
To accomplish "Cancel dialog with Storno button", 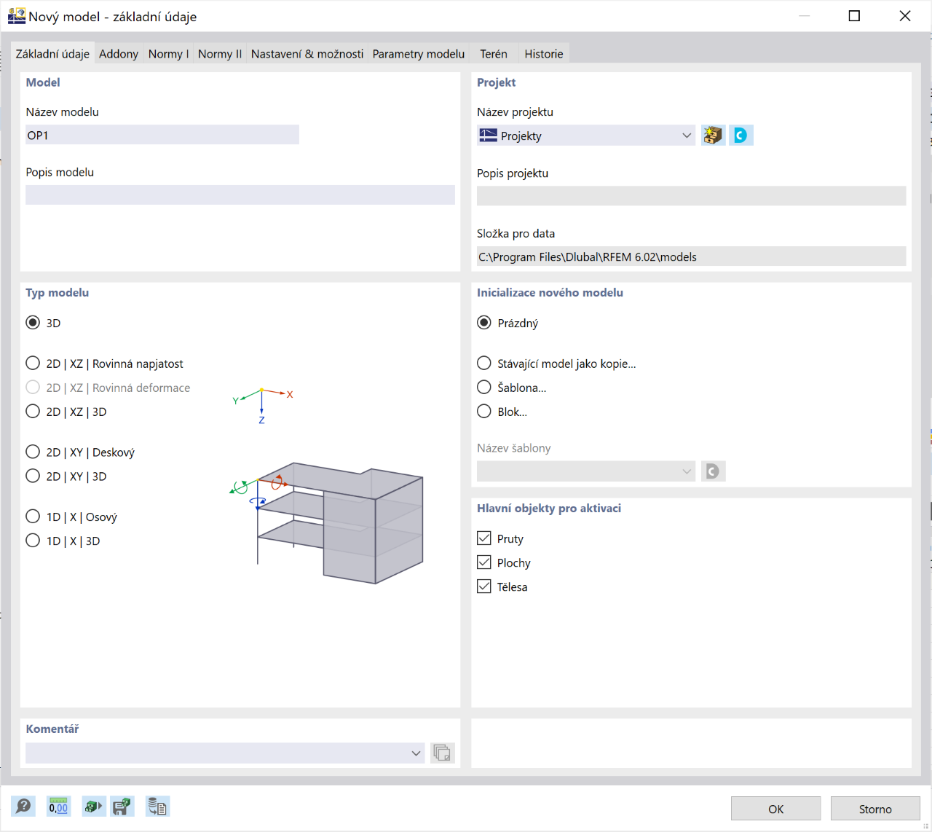I will coord(875,809).
